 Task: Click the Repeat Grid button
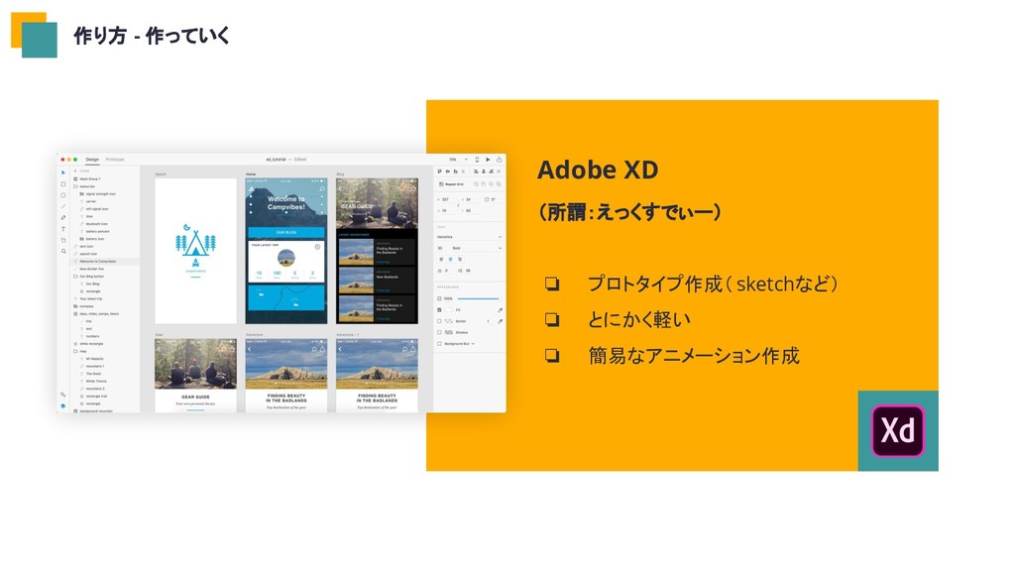452,184
